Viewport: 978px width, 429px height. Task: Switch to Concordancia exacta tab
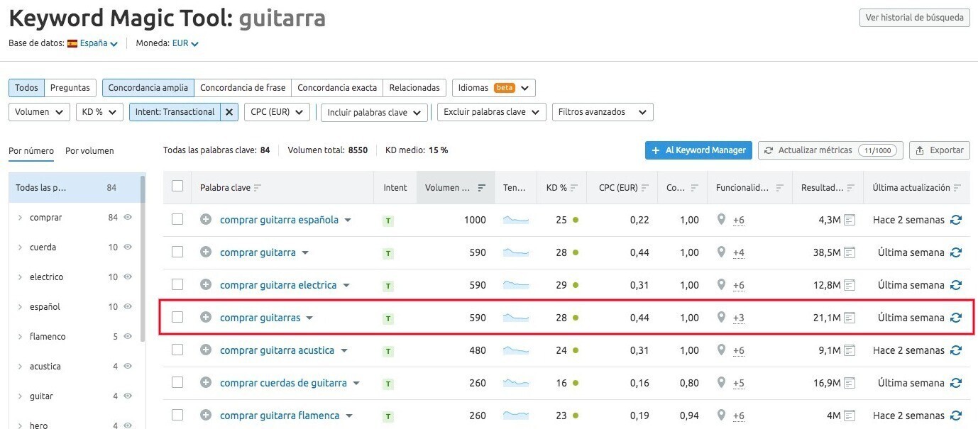336,88
